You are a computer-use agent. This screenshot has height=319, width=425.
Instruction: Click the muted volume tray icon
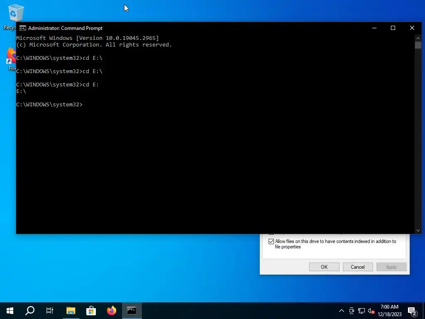tap(371, 311)
